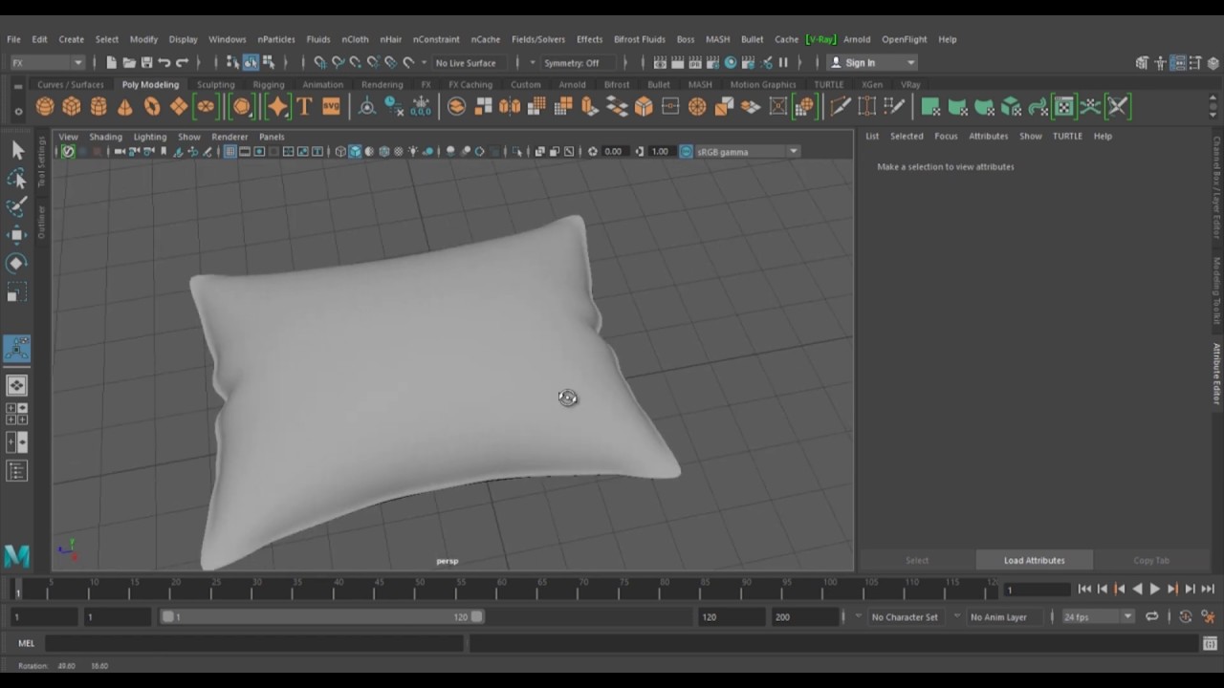Open the nCloth menu
1224x688 pixels.
[355, 39]
